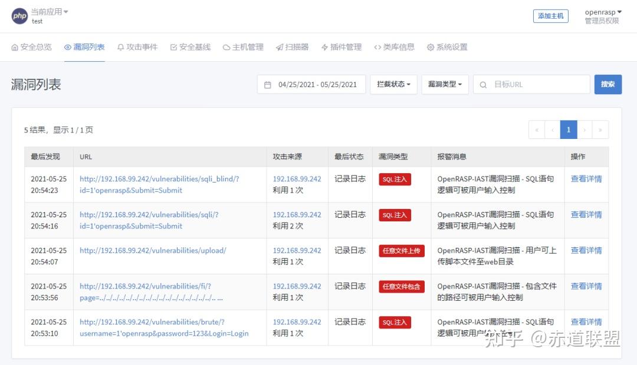Open 查详情 for the upload vulnerability
This screenshot has height=365, width=637.
click(586, 250)
